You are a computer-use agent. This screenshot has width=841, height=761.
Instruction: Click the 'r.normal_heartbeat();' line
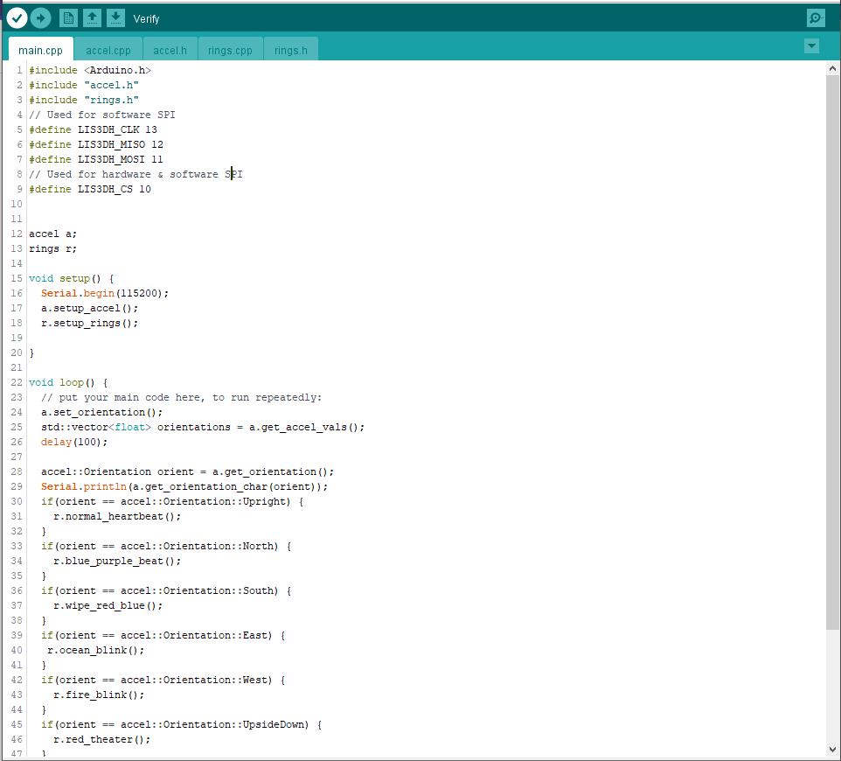(117, 517)
